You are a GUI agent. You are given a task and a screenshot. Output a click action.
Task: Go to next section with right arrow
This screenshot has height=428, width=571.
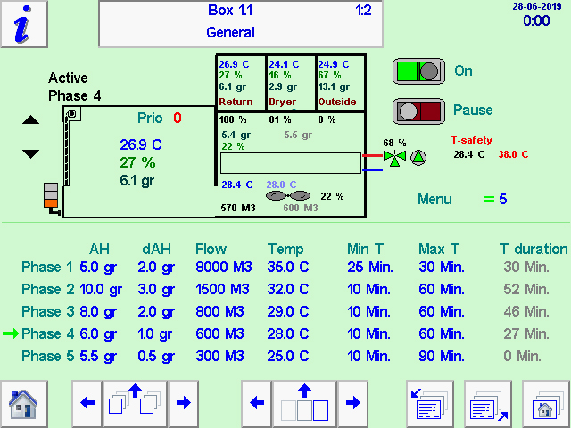(x=352, y=403)
